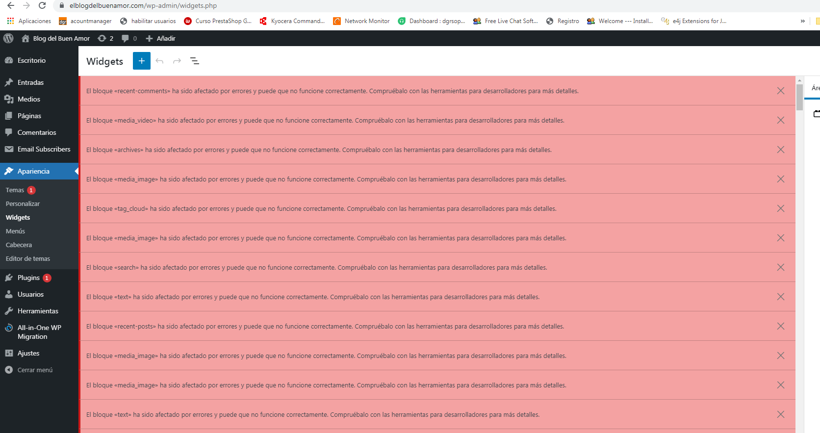Click the browser forward arrow
This screenshot has height=433, width=820.
(26, 5)
